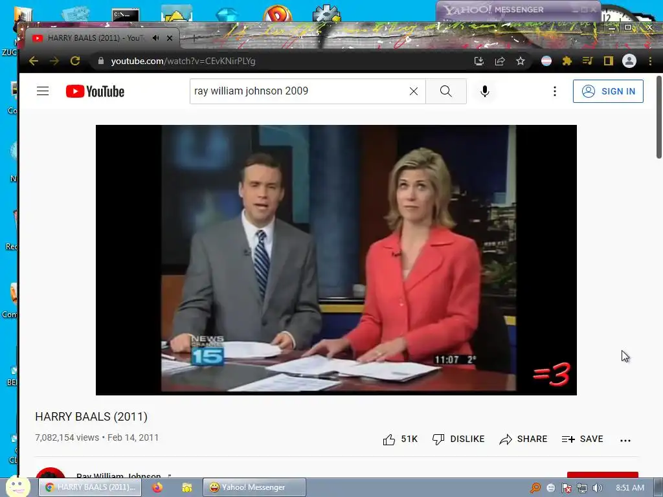Open more actions ellipsis below video
Image resolution: width=663 pixels, height=497 pixels.
[x=625, y=440]
